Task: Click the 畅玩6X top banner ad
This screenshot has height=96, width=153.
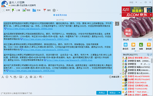Action: pos(137,9)
